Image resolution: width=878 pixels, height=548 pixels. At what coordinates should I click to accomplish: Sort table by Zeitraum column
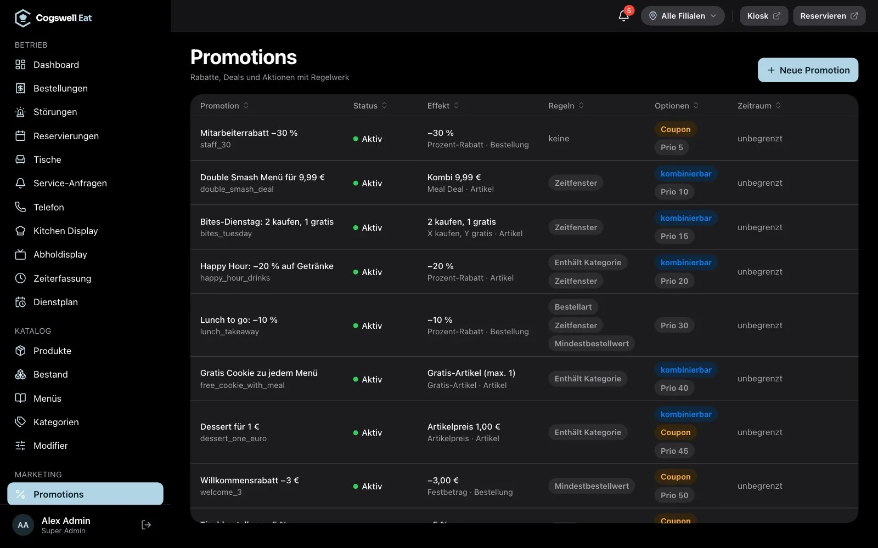[759, 106]
